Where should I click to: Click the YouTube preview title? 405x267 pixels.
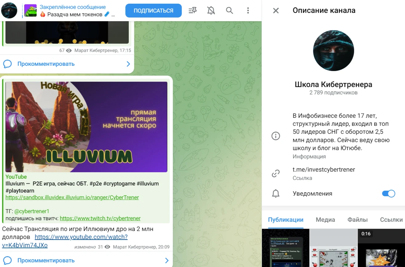(16, 177)
